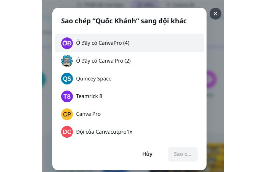Choose the Canva Pro team entry
The width and height of the screenshot is (270, 172).
pos(88,114)
